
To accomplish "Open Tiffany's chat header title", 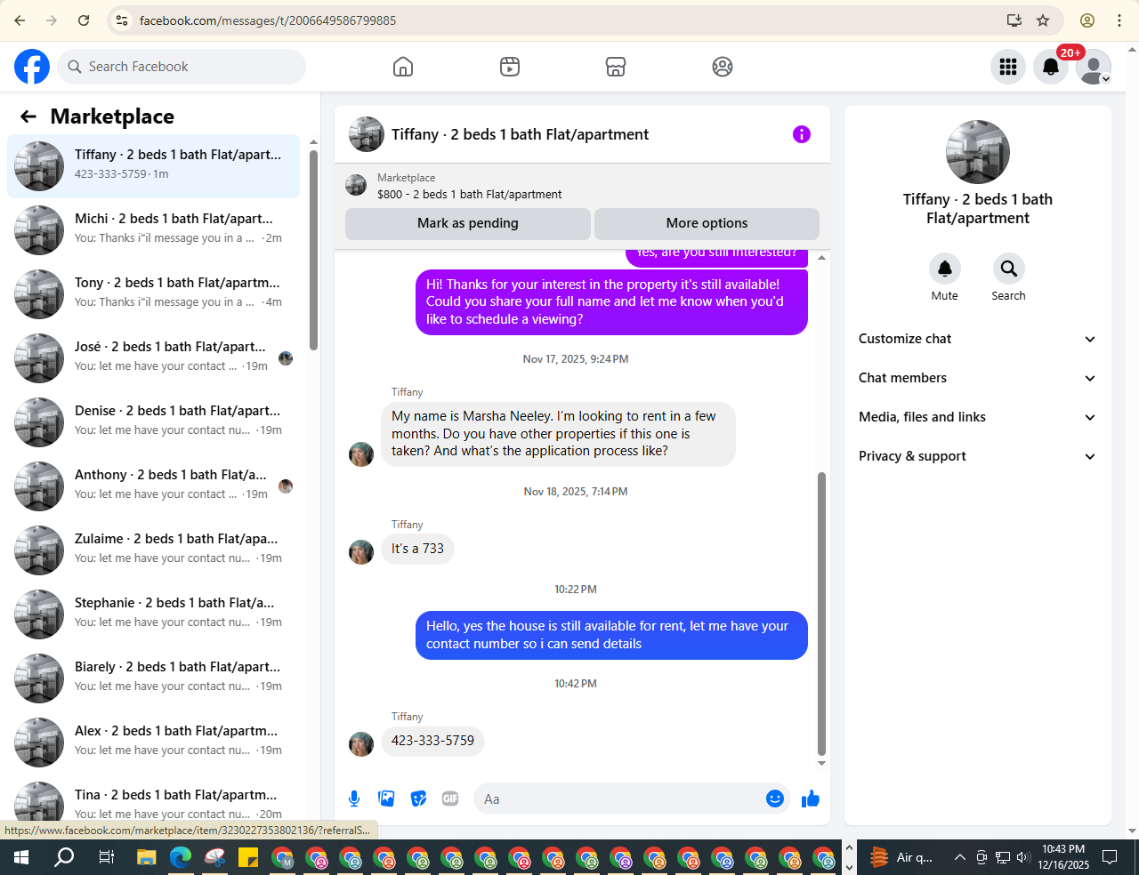I will point(521,134).
